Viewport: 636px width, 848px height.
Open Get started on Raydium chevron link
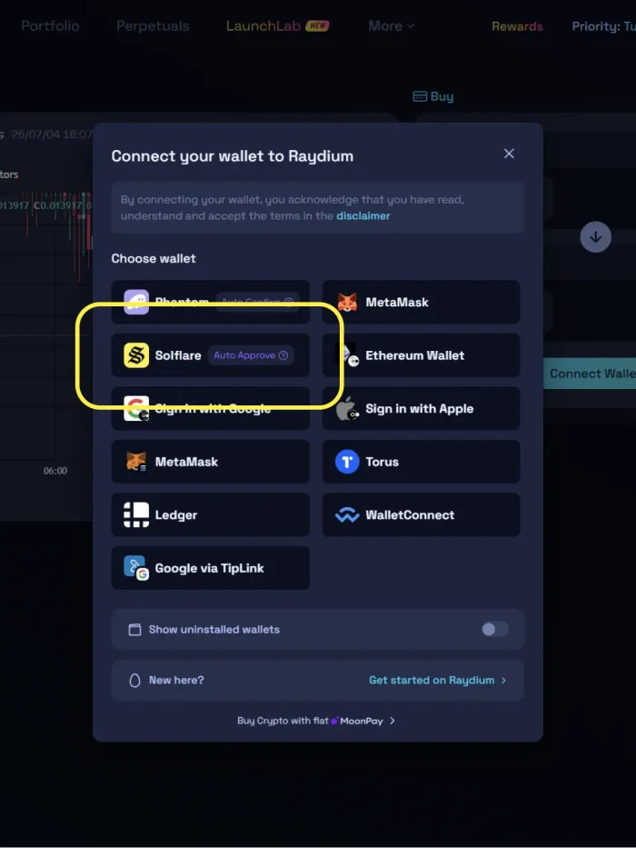(438, 680)
